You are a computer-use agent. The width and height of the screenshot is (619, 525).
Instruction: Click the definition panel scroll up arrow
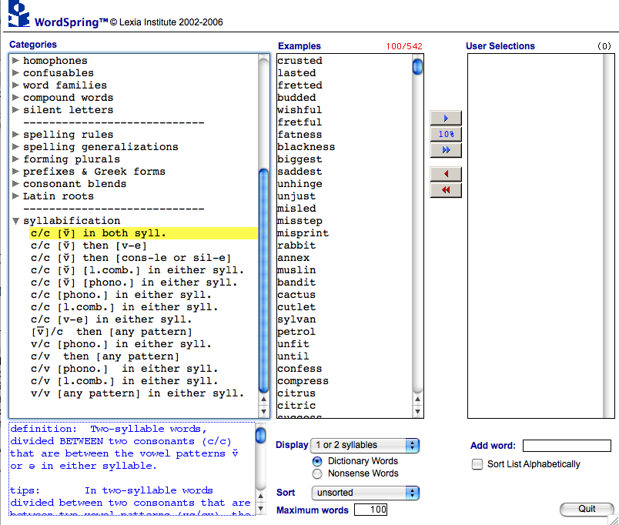[x=260, y=496]
